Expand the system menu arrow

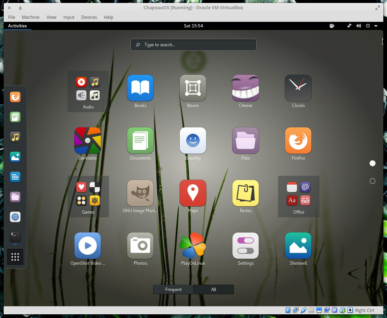[376, 26]
